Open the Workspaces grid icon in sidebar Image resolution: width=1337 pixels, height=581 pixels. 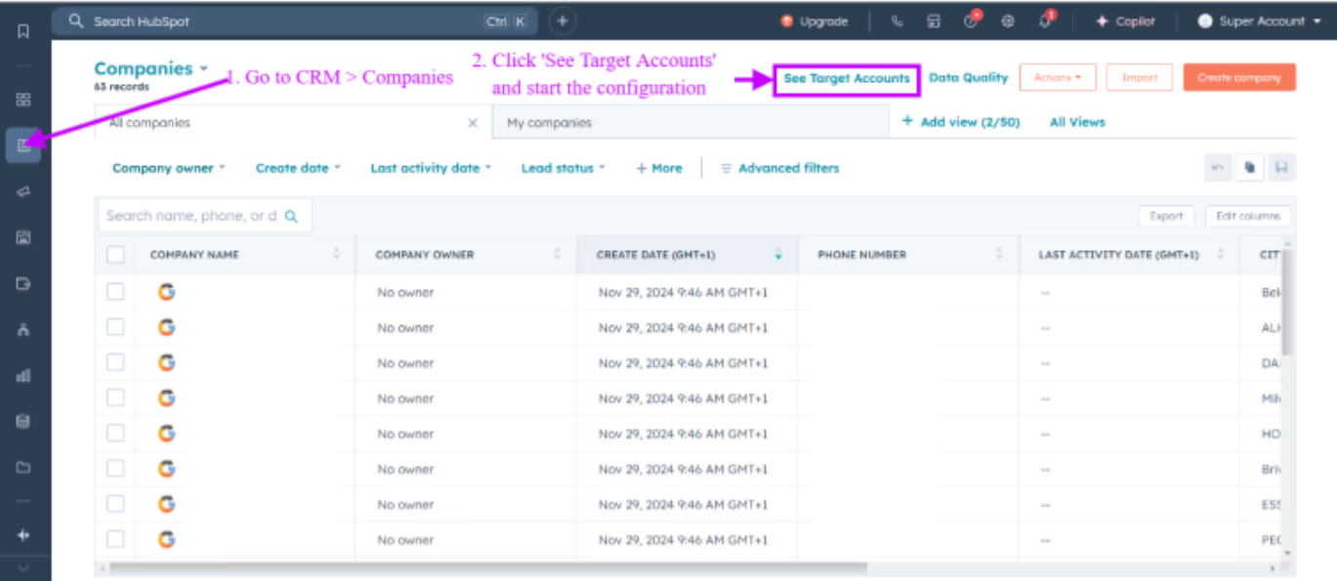click(23, 100)
